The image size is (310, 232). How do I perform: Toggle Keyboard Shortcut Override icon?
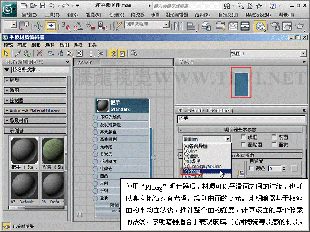51,26
